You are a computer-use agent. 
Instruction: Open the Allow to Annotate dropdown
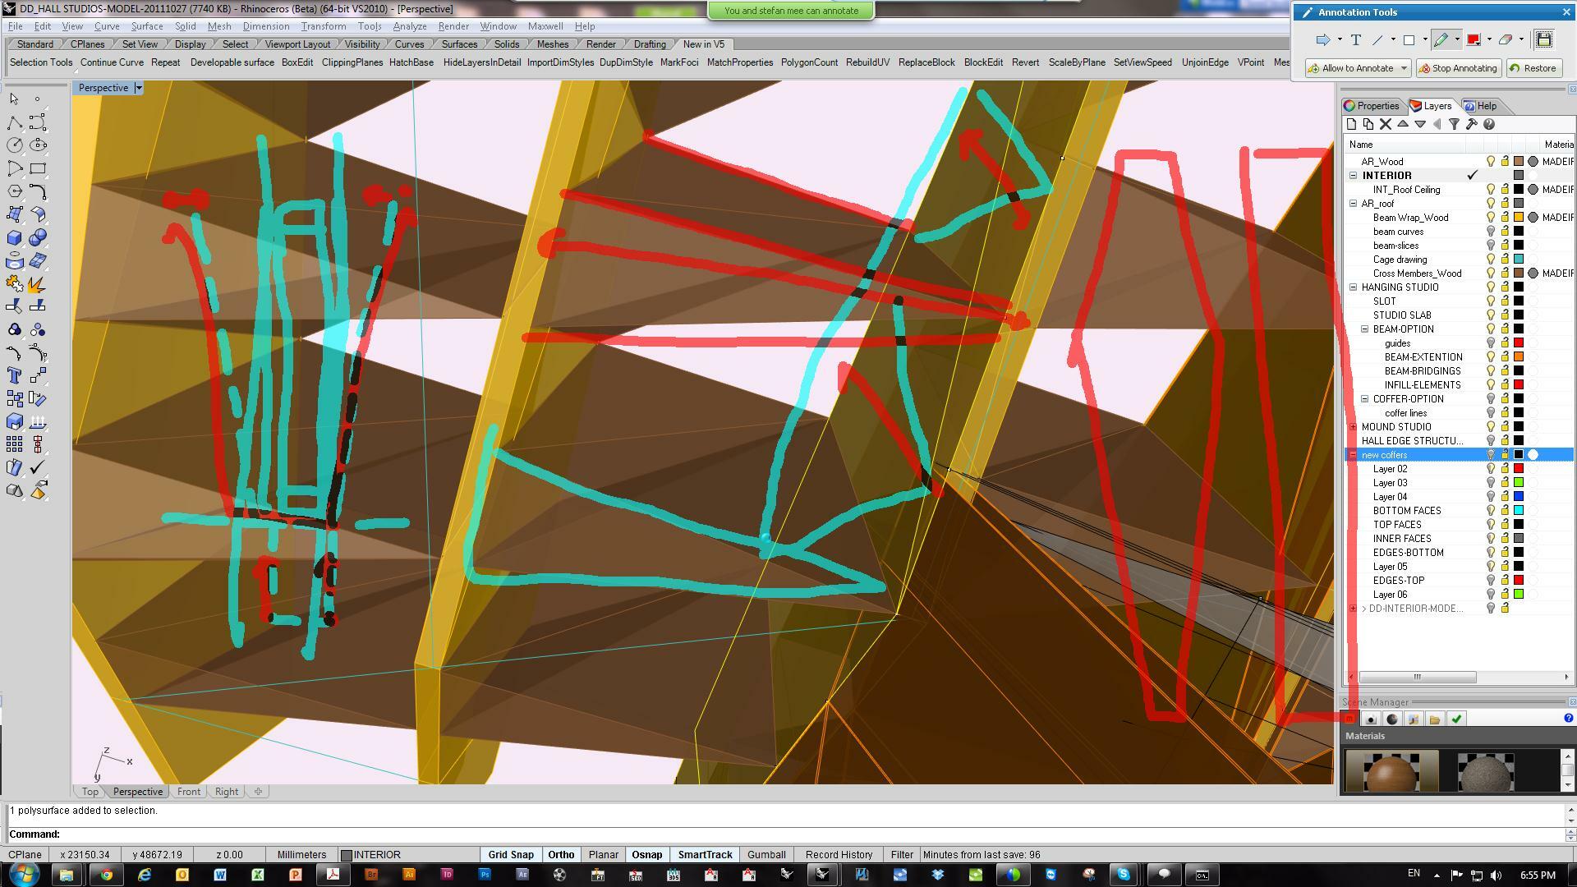click(x=1404, y=68)
